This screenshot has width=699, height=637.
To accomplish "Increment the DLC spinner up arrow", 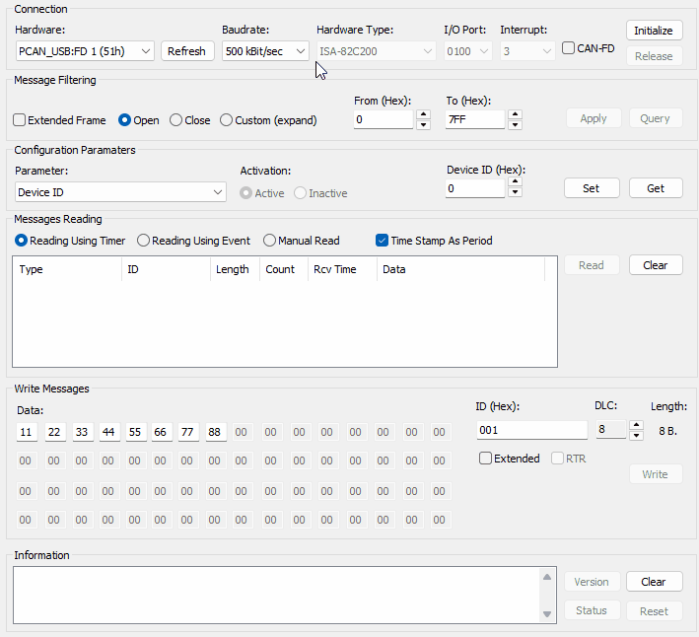I will [636, 425].
